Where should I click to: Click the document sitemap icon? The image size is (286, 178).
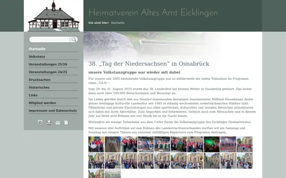[x=66, y=122]
